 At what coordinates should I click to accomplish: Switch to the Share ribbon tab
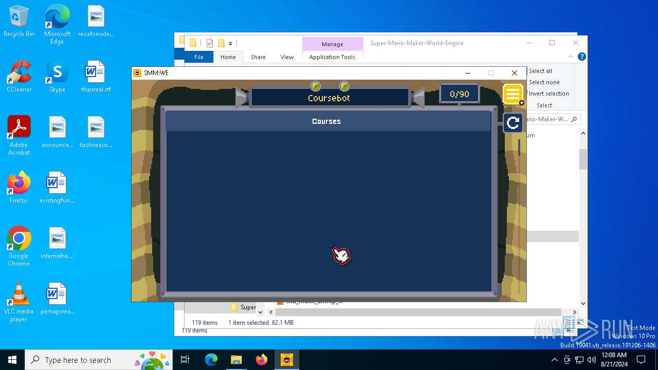pos(258,57)
